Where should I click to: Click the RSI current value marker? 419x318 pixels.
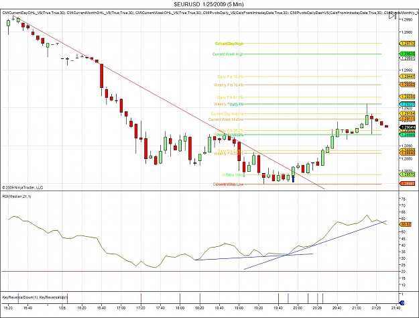click(x=406, y=224)
